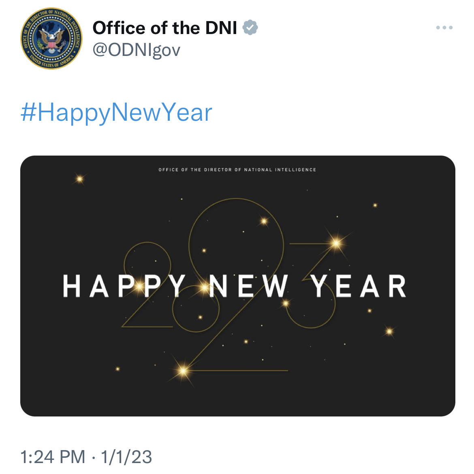Image resolution: width=474 pixels, height=474 pixels.
Task: Click the 1:24 PM timestamp
Action: coord(53,457)
